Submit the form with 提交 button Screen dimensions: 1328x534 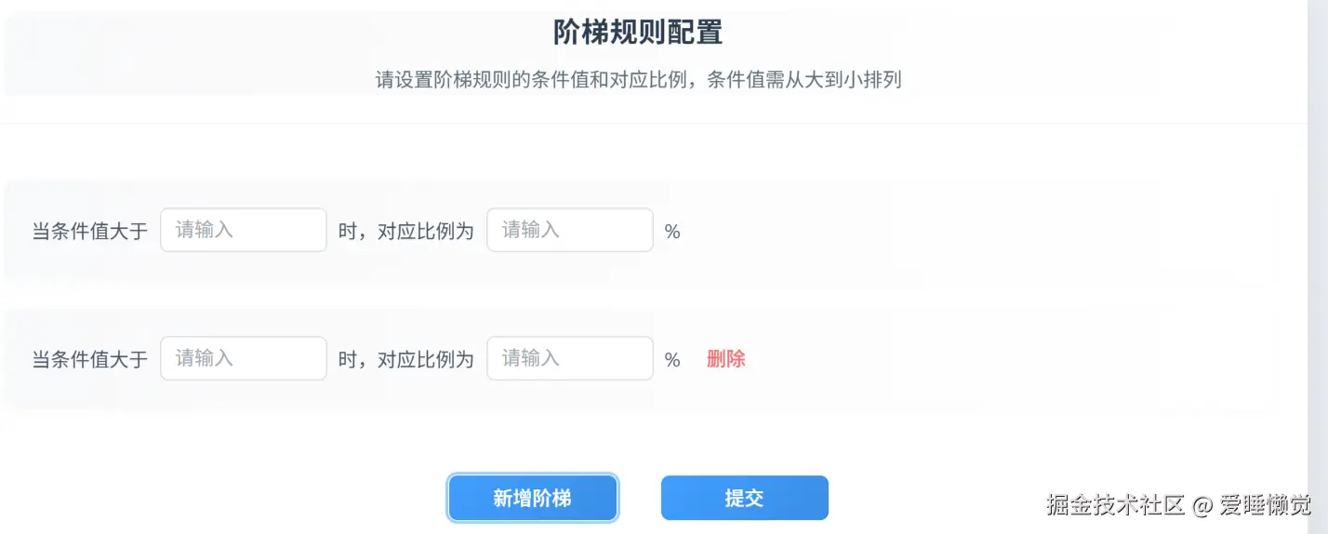point(744,498)
